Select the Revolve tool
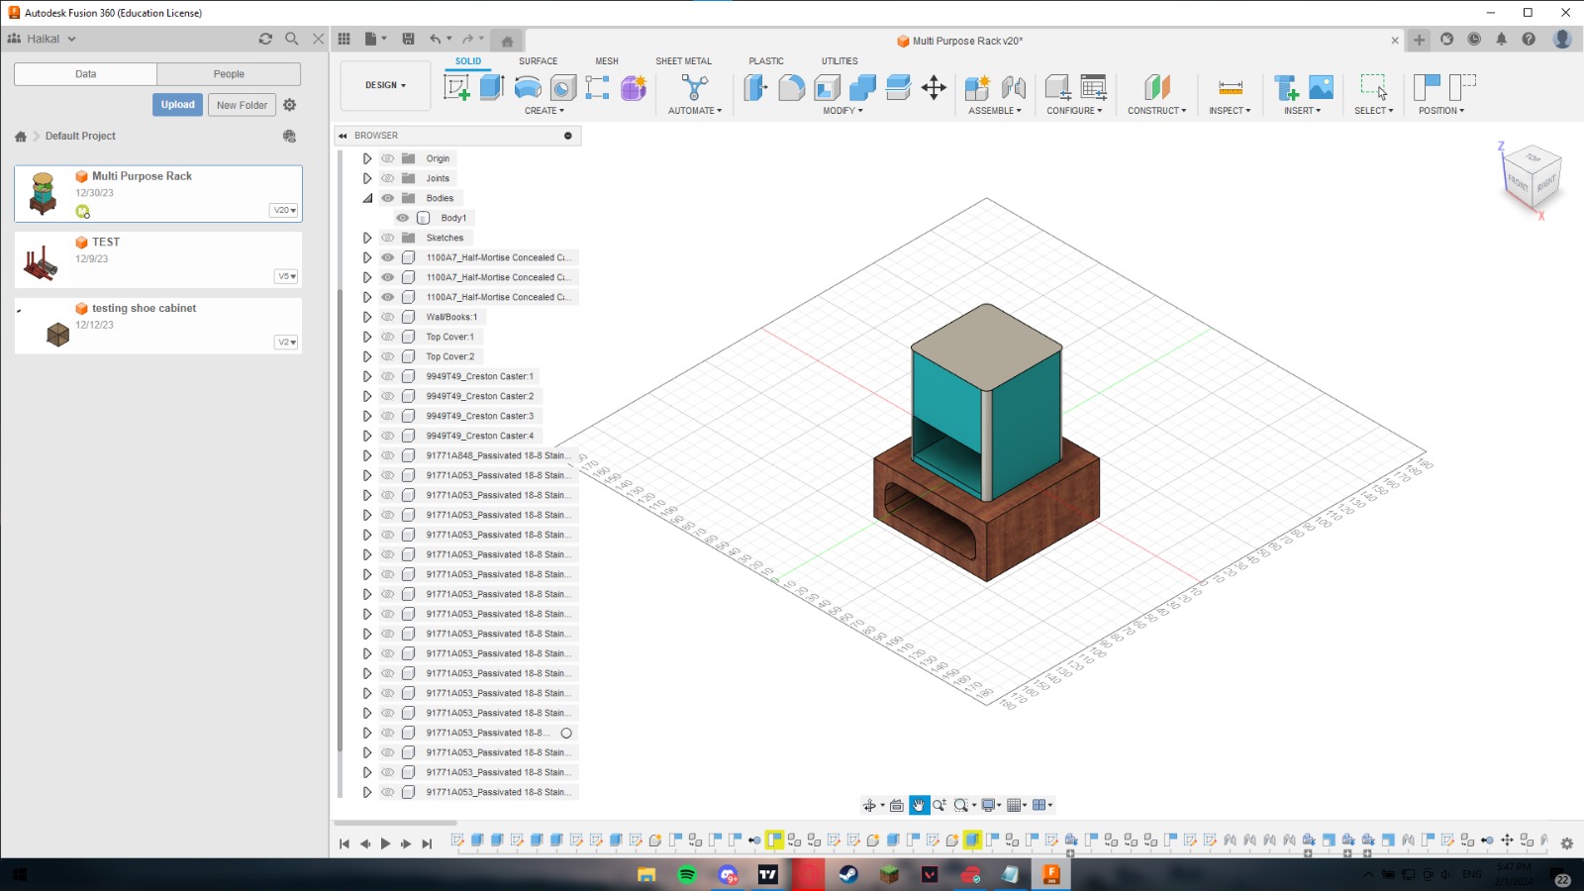Viewport: 1584px width, 891px height. [528, 88]
